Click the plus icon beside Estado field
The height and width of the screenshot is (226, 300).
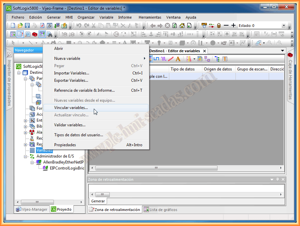coord(233,26)
